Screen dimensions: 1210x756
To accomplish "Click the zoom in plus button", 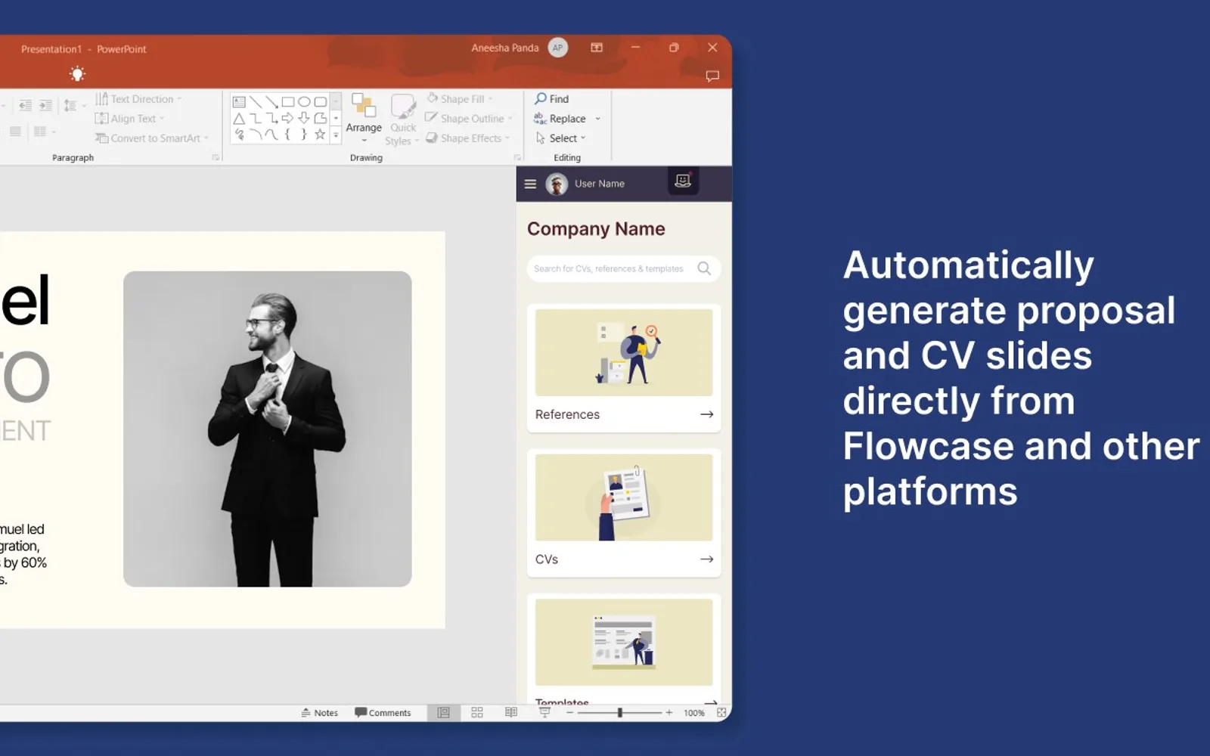I will tap(669, 713).
